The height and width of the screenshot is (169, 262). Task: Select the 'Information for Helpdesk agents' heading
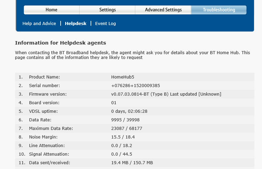(61, 43)
